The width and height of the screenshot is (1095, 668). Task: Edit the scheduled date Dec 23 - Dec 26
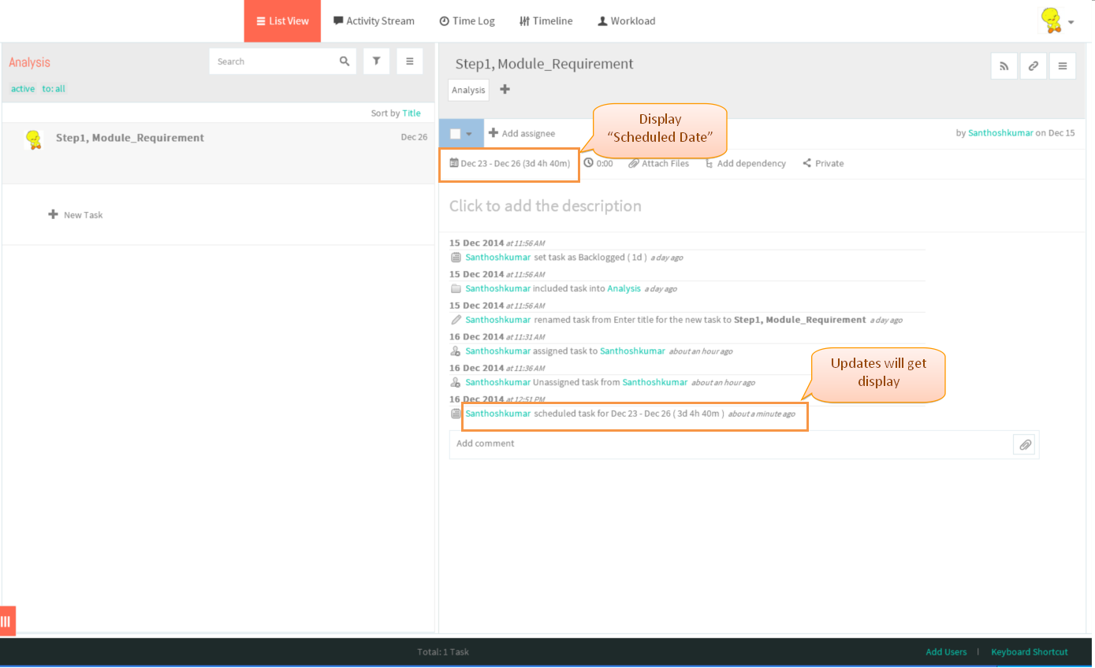click(510, 164)
